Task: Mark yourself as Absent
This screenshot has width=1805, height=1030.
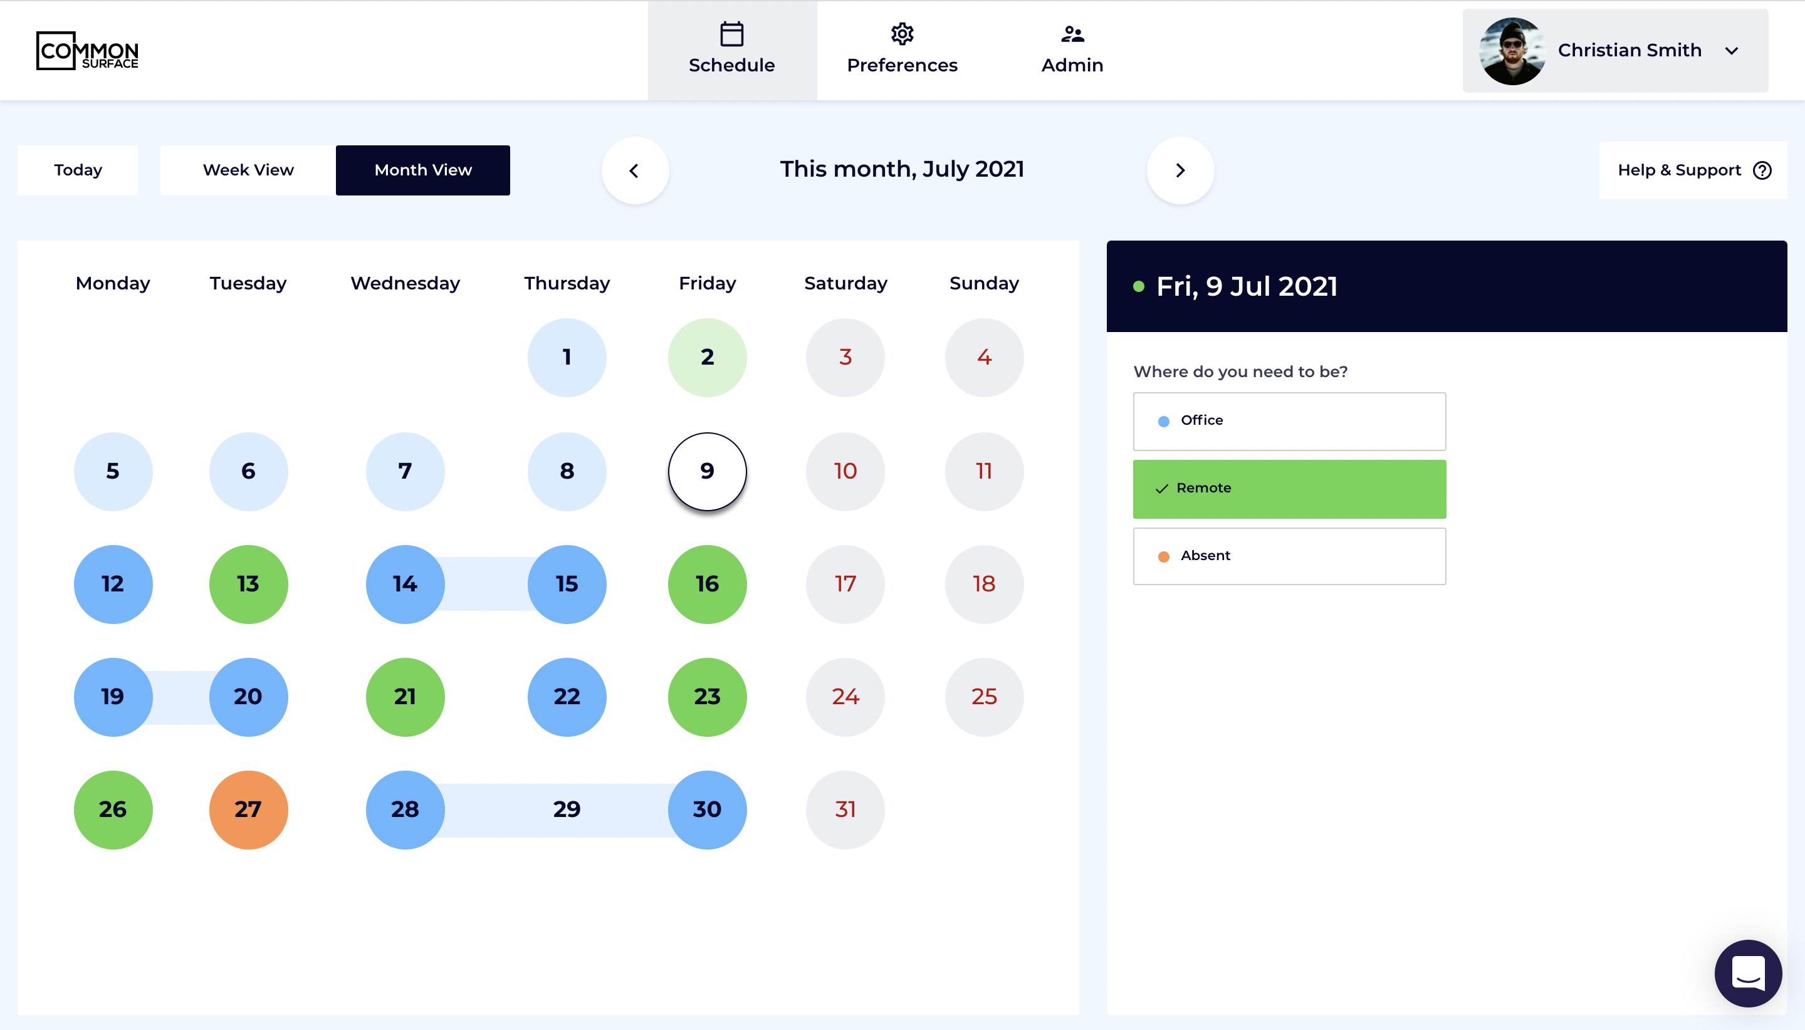Action: pos(1289,556)
